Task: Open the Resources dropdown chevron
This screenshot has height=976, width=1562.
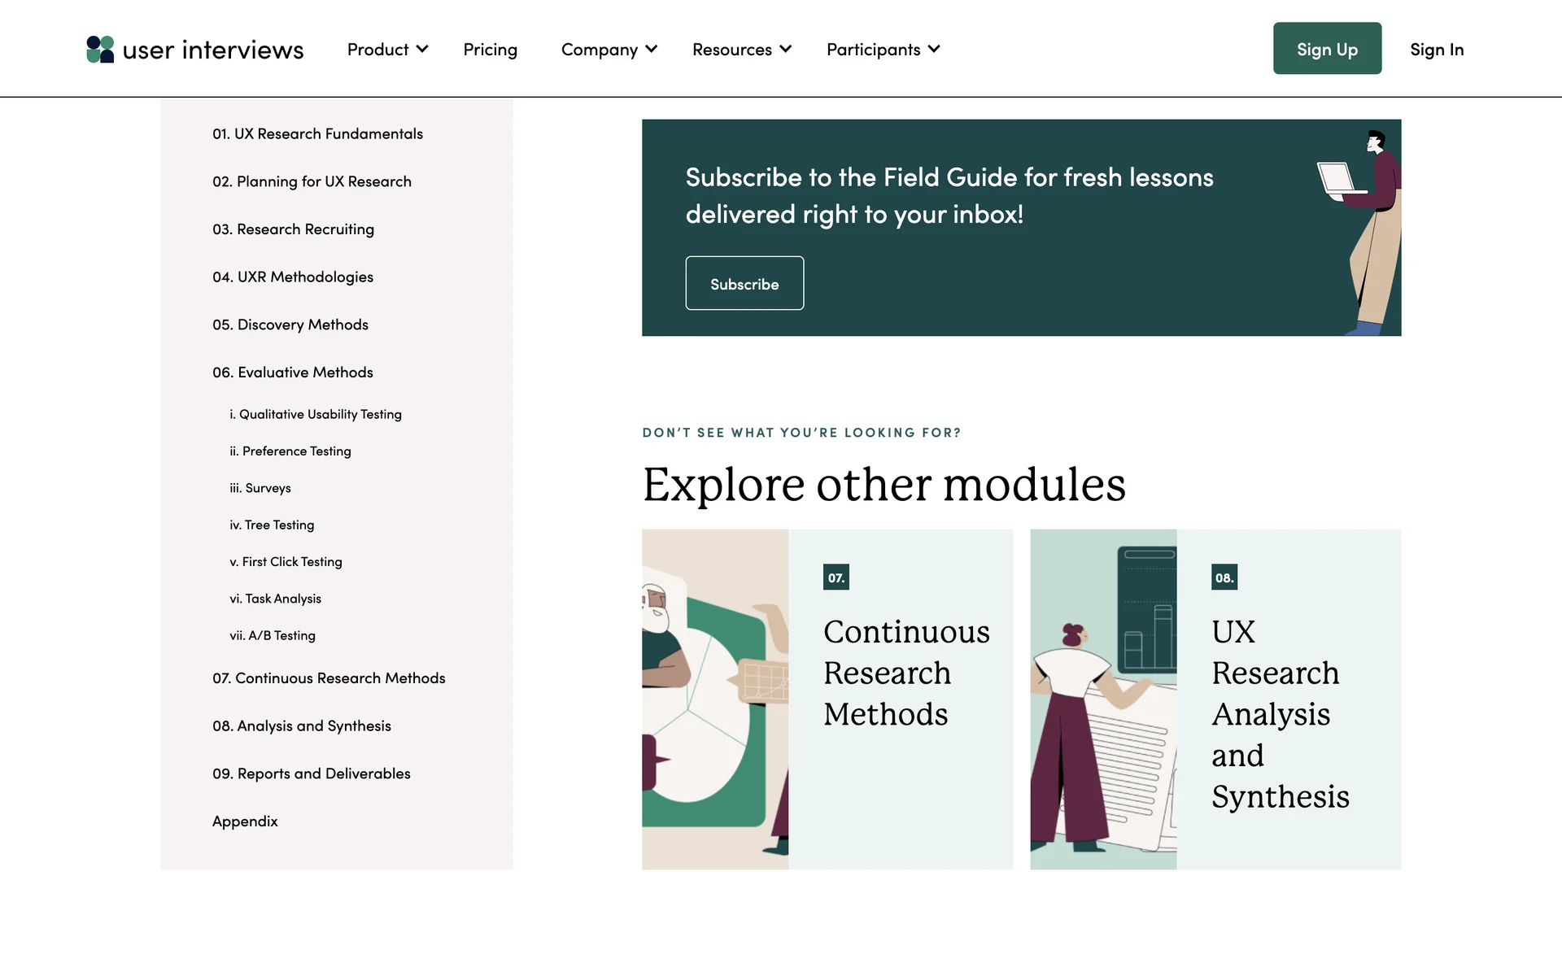Action: click(785, 50)
